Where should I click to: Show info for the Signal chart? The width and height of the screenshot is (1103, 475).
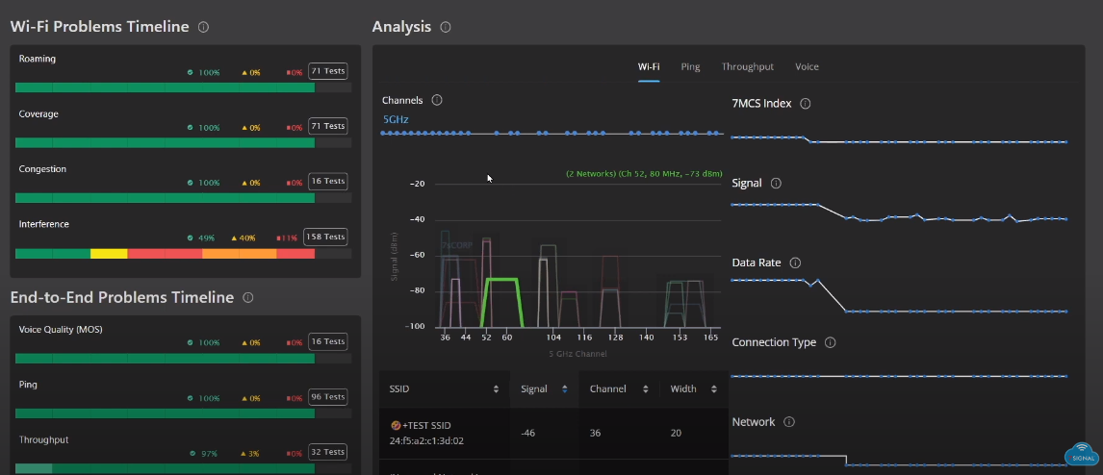coord(776,183)
